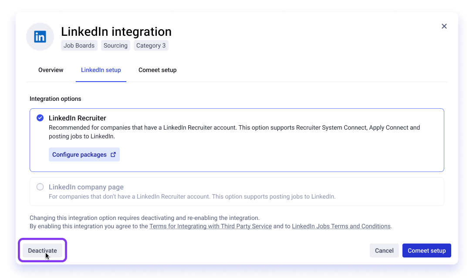The width and height of the screenshot is (473, 278).
Task: Click the Category 3 tag
Action: tap(151, 45)
